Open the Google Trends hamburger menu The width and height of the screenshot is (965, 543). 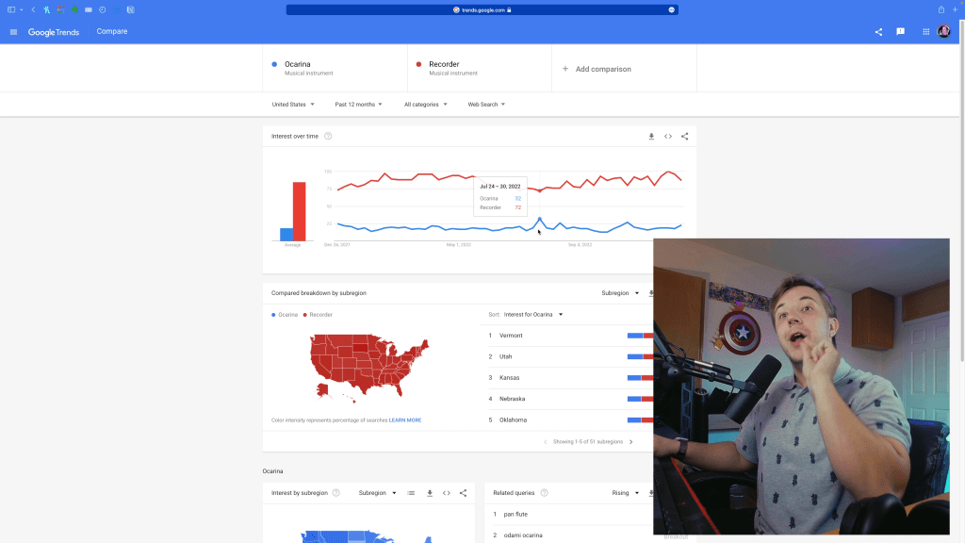tap(13, 32)
